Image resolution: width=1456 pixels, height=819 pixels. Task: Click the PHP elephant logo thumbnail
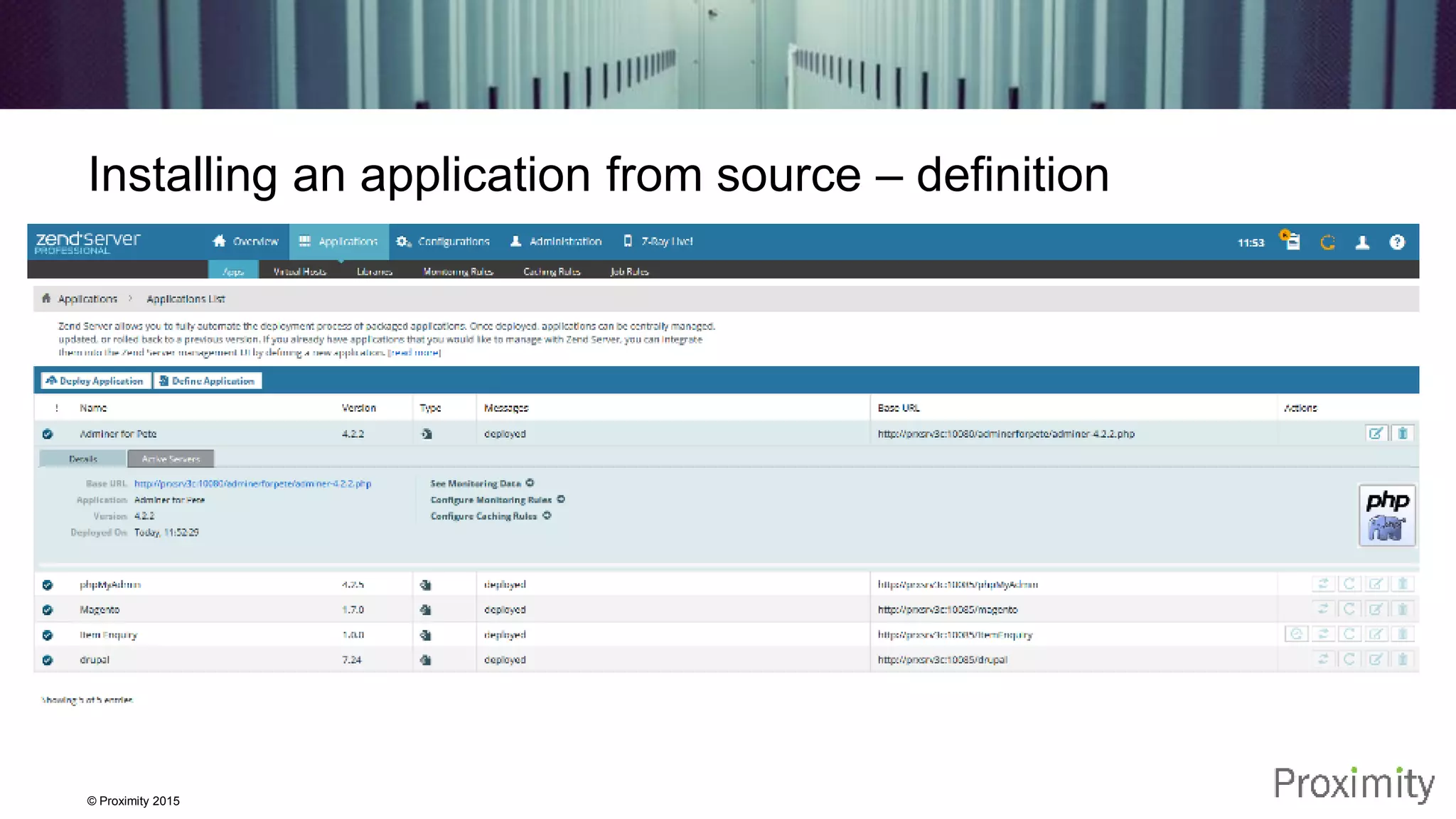pyautogui.click(x=1386, y=515)
